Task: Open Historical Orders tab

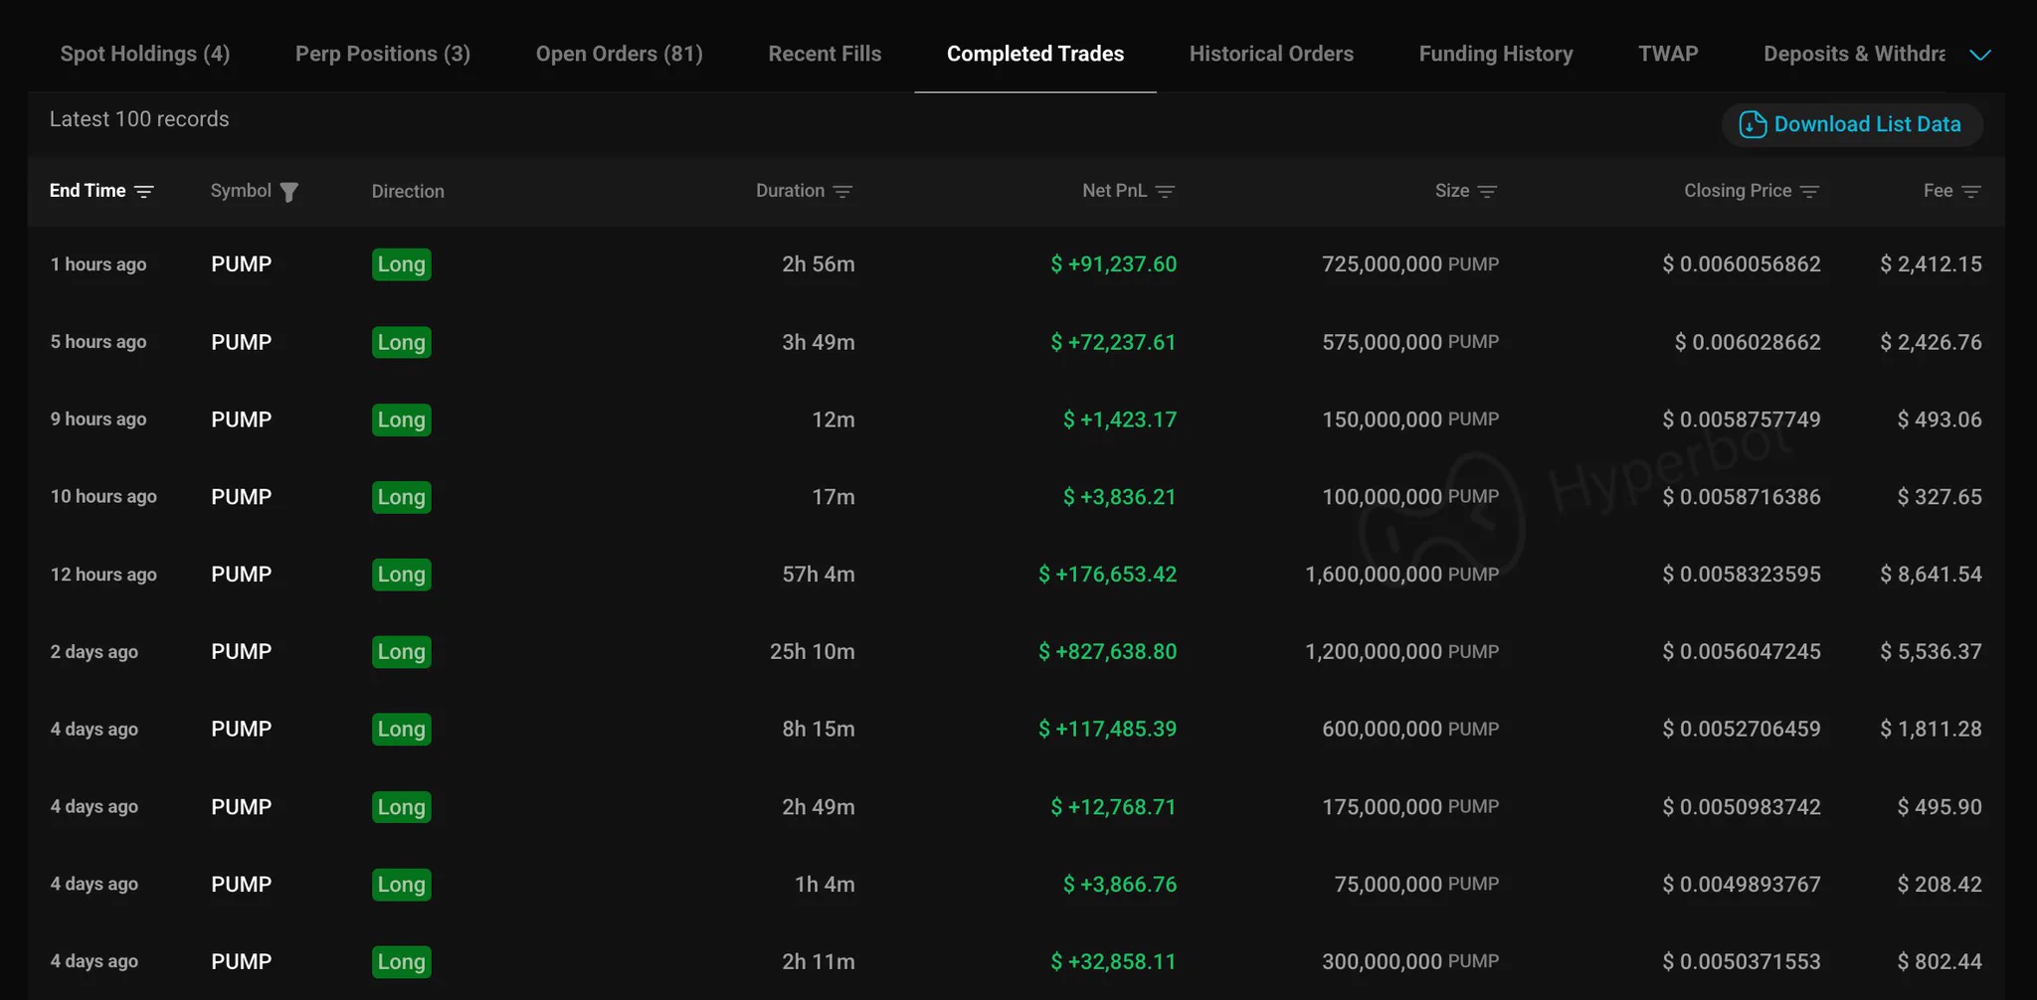Action: pos(1271,54)
